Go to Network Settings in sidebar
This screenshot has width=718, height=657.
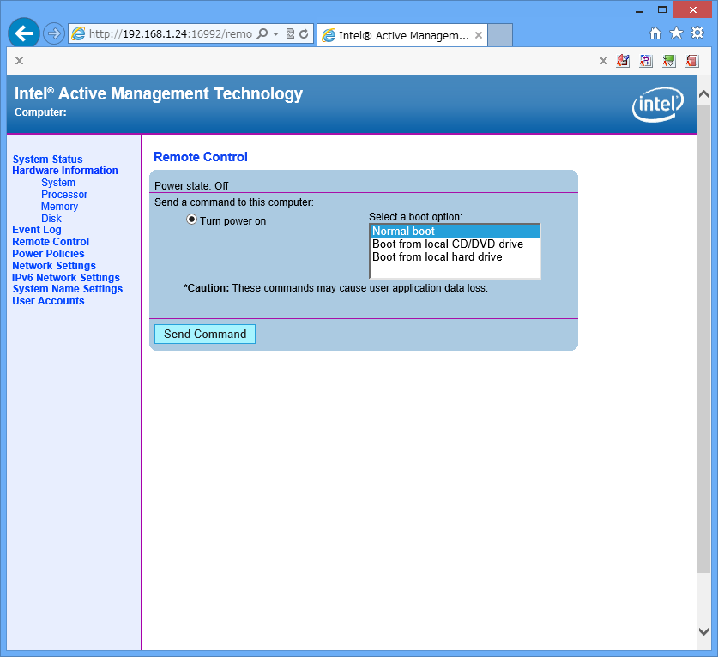54,266
